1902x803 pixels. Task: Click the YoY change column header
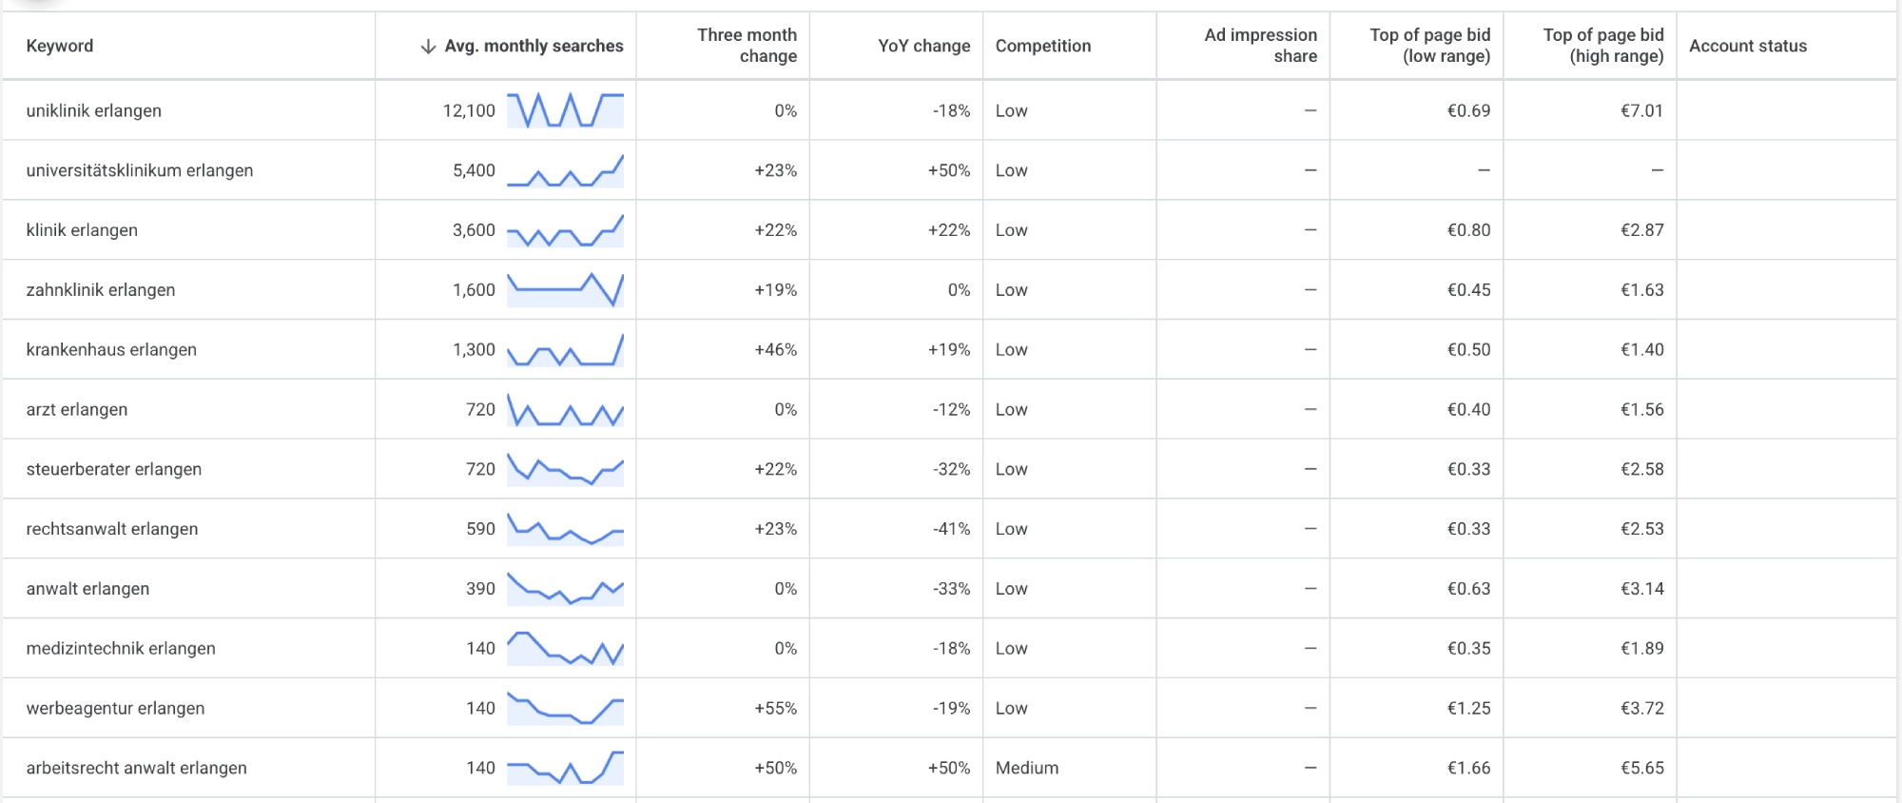click(x=923, y=46)
